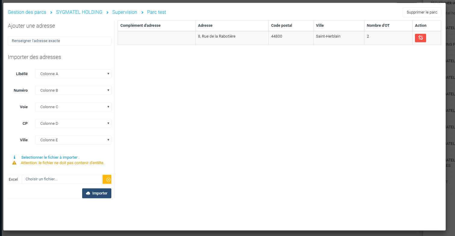Click the red unlink address icon
This screenshot has height=236, width=455.
(420, 38)
